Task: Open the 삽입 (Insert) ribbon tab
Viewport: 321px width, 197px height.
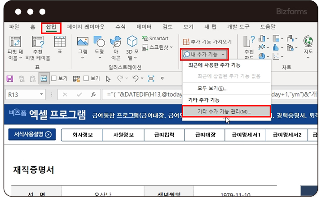Action: (51, 27)
